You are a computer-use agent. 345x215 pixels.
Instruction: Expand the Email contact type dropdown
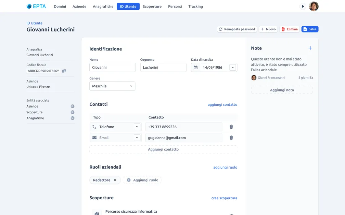137,138
